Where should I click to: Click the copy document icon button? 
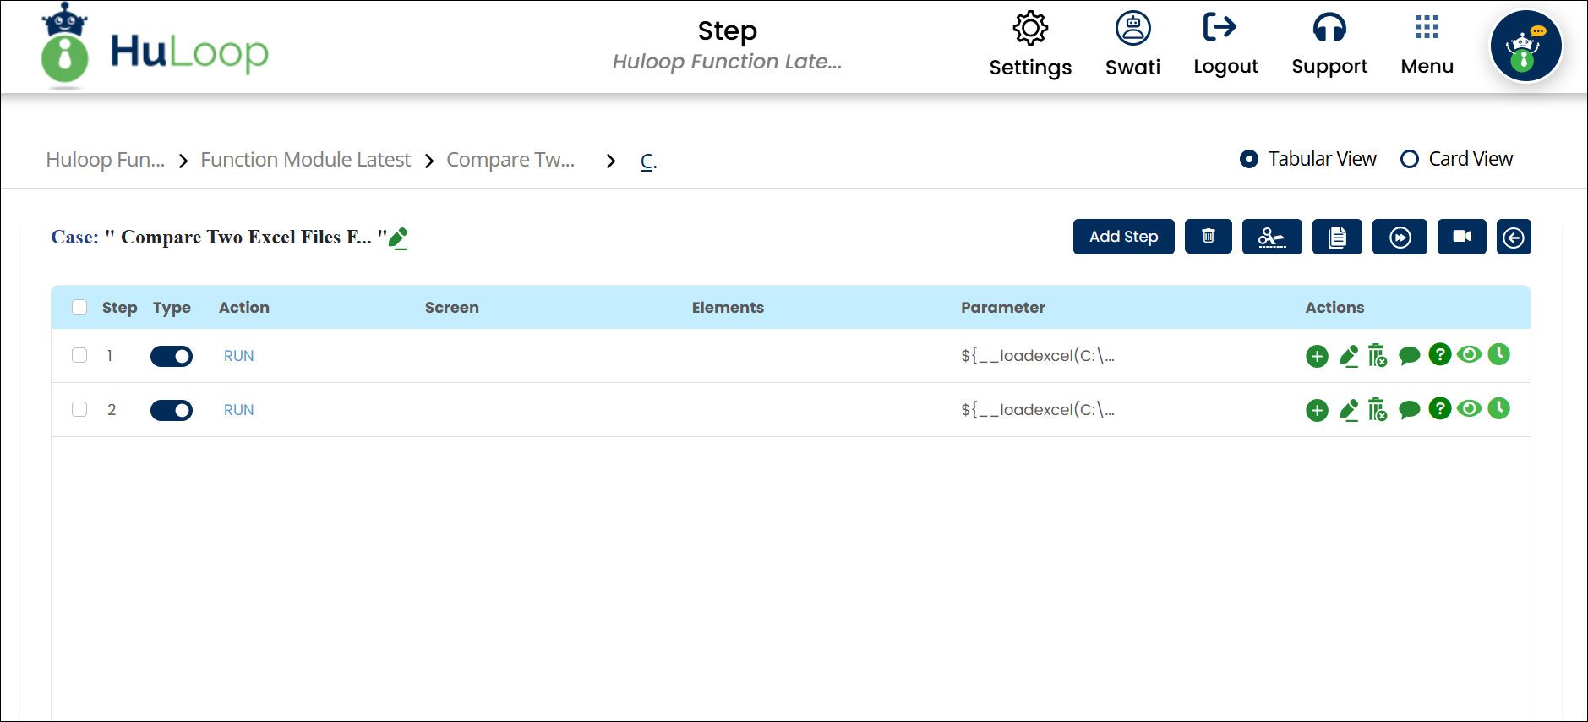coord(1336,237)
